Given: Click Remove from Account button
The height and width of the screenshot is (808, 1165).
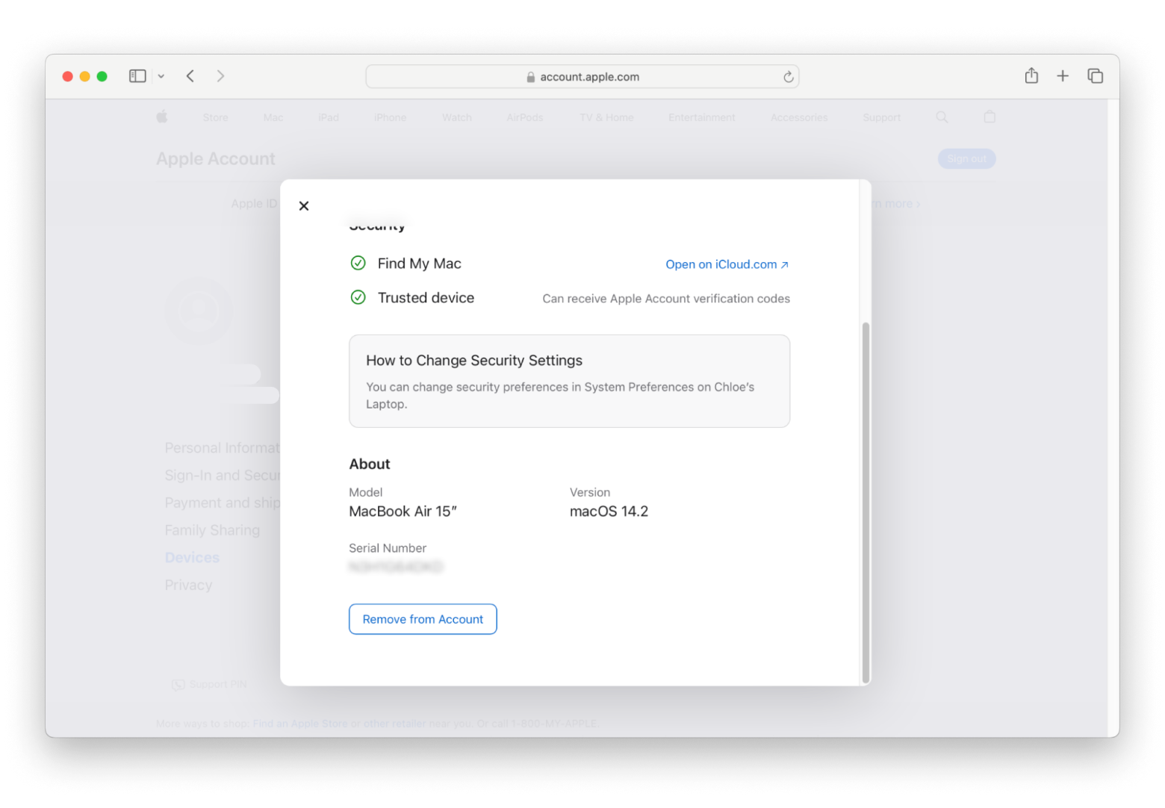Looking at the screenshot, I should (423, 619).
